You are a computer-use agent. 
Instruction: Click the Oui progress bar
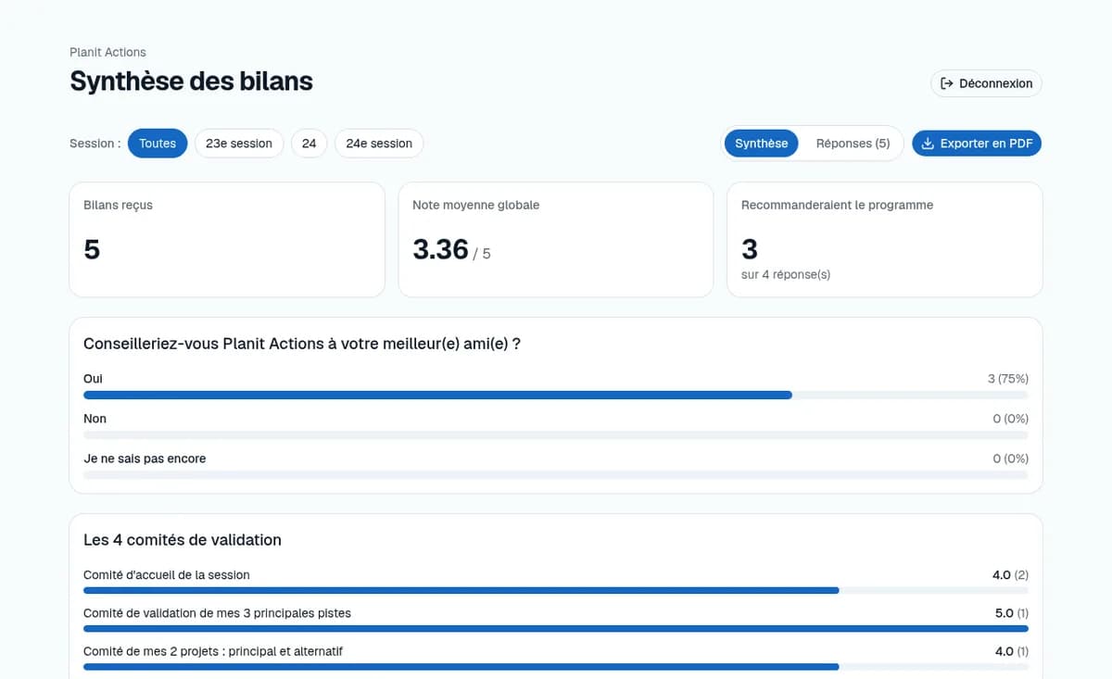pos(556,396)
